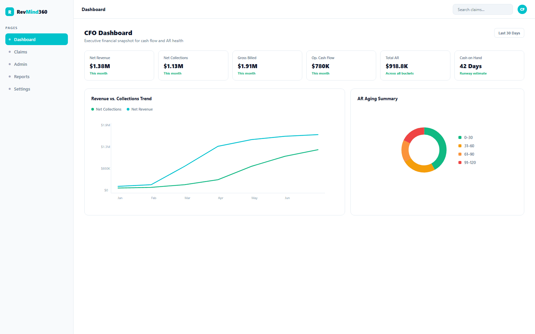Navigate to Reports in the sidebar
Image resolution: width=535 pixels, height=334 pixels.
[x=36, y=76]
